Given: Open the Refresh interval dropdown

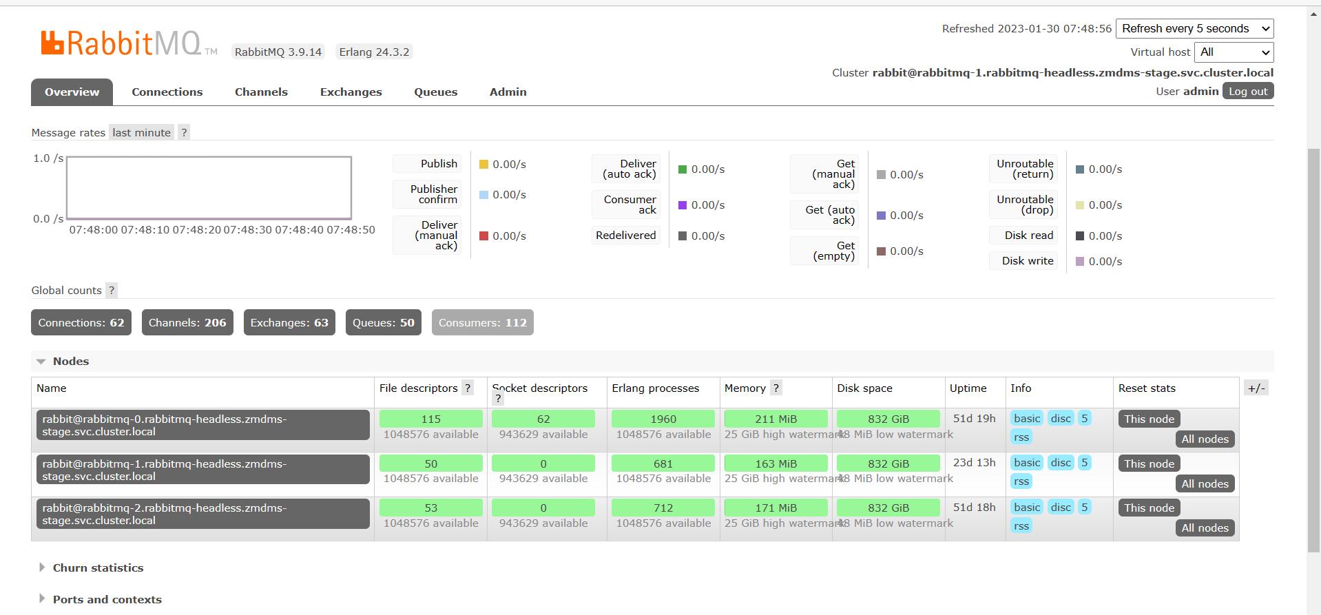Looking at the screenshot, I should 1194,28.
